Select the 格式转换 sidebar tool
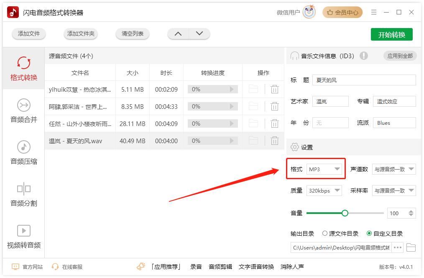424x278 pixels. tap(23, 70)
